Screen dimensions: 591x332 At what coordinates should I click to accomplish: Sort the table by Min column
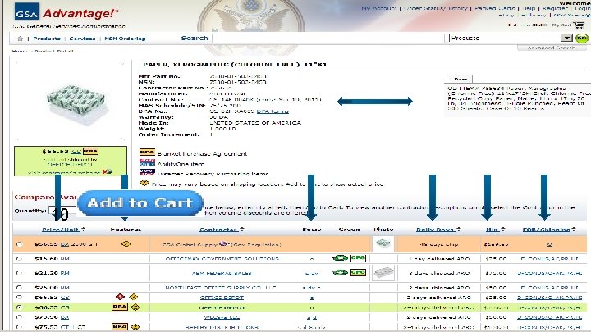(x=495, y=230)
